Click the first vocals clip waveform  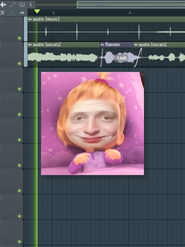pos(63,57)
